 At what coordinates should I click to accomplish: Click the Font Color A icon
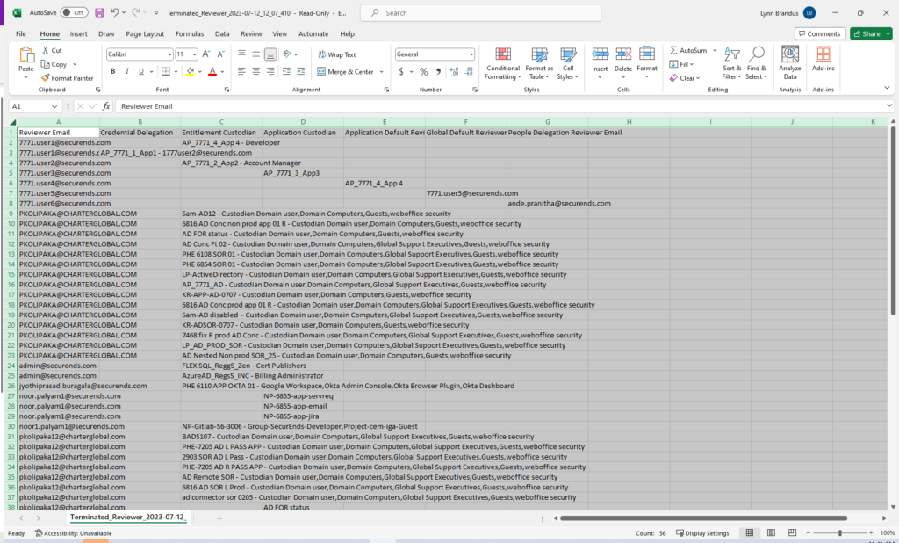click(212, 72)
